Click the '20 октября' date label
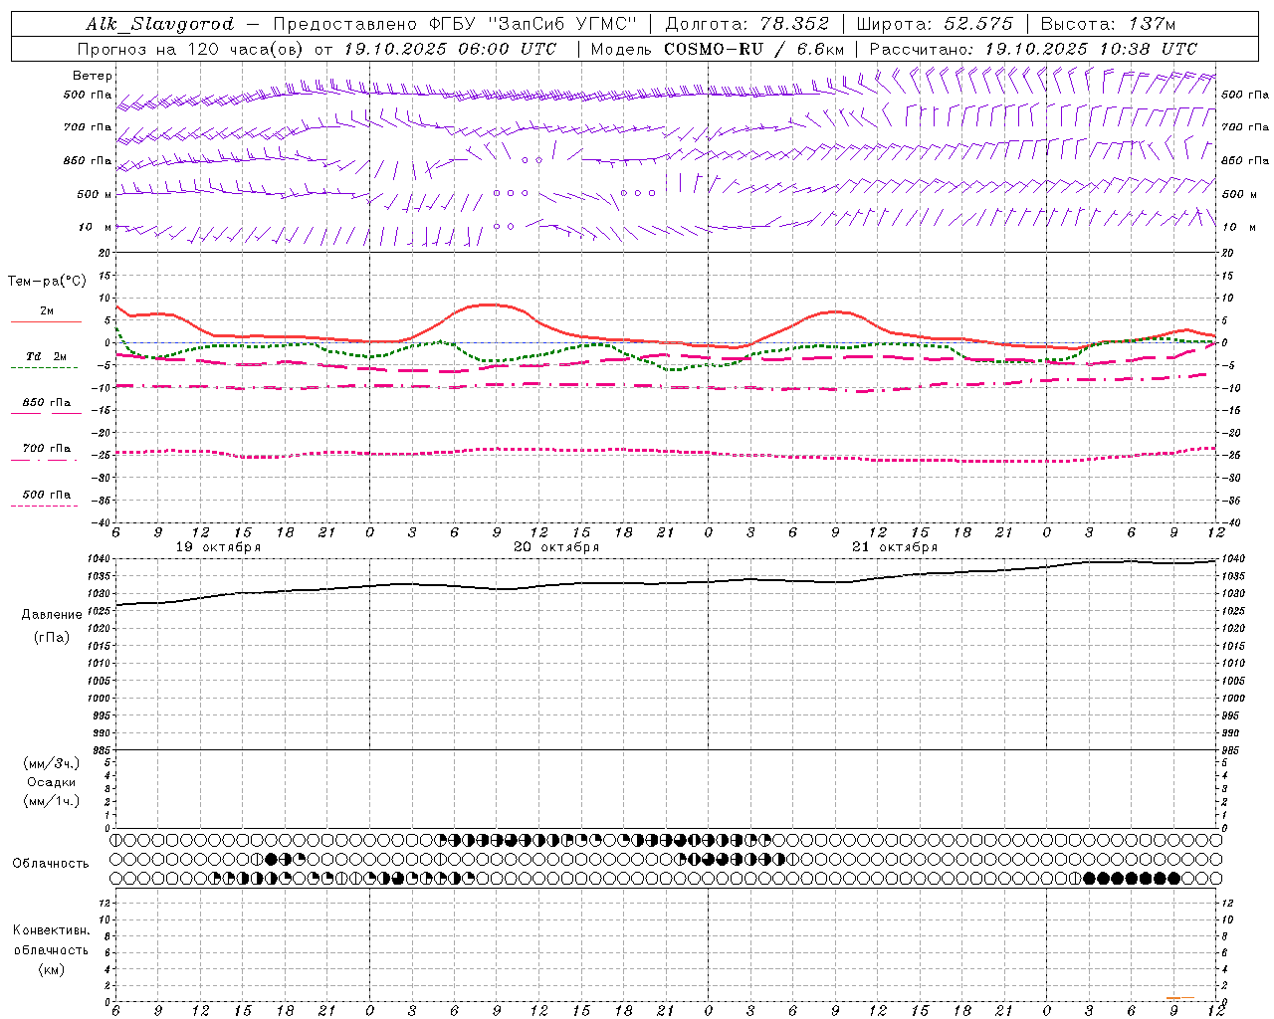This screenshot has height=1019, width=1274. tap(556, 547)
